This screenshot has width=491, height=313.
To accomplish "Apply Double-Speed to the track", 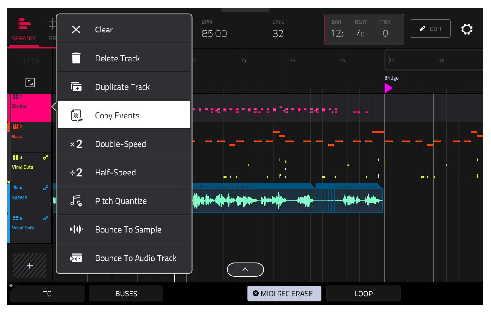I will pos(124,144).
